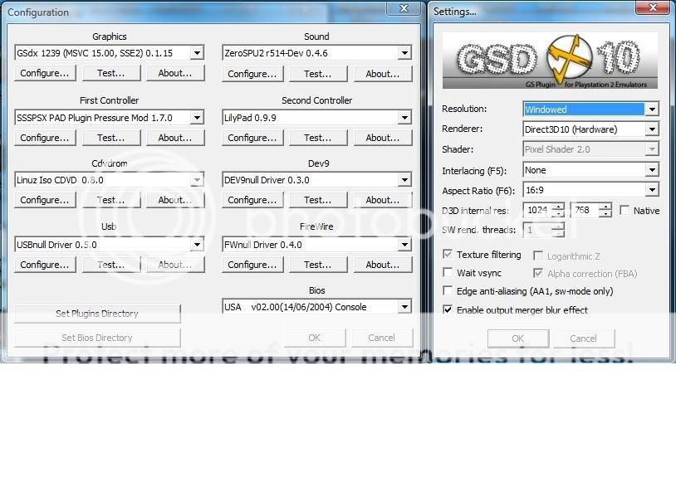The image size is (676, 482).
Task: Cancel the Settings dialog
Action: tap(584, 338)
